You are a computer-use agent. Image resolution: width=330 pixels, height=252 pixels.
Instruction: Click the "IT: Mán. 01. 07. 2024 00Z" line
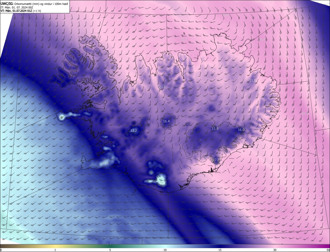point(16,7)
